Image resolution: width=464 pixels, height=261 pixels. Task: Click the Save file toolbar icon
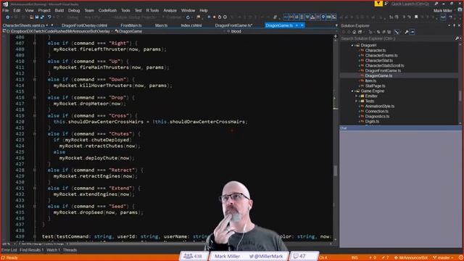coord(37,17)
